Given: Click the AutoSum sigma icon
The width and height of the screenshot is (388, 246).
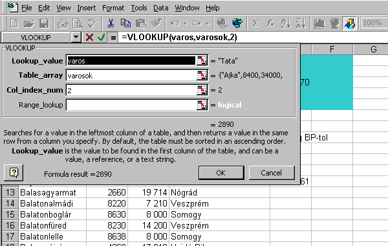Looking at the screenshot, I should point(256,23).
